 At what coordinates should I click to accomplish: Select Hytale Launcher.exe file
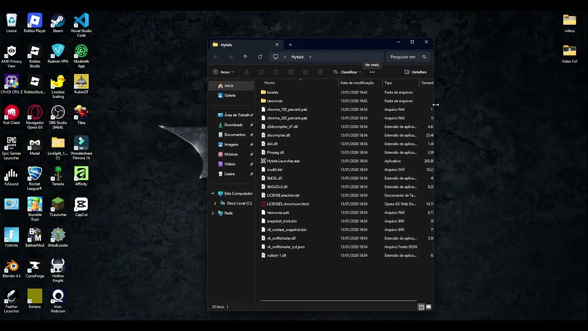click(283, 161)
